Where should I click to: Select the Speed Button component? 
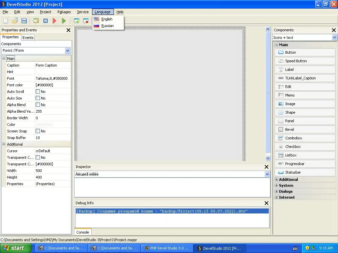305,61
